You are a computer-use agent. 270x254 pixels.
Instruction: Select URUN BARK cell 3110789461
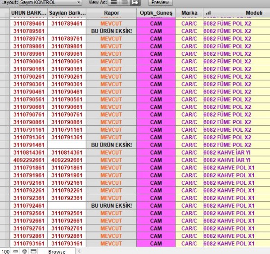click(29, 23)
